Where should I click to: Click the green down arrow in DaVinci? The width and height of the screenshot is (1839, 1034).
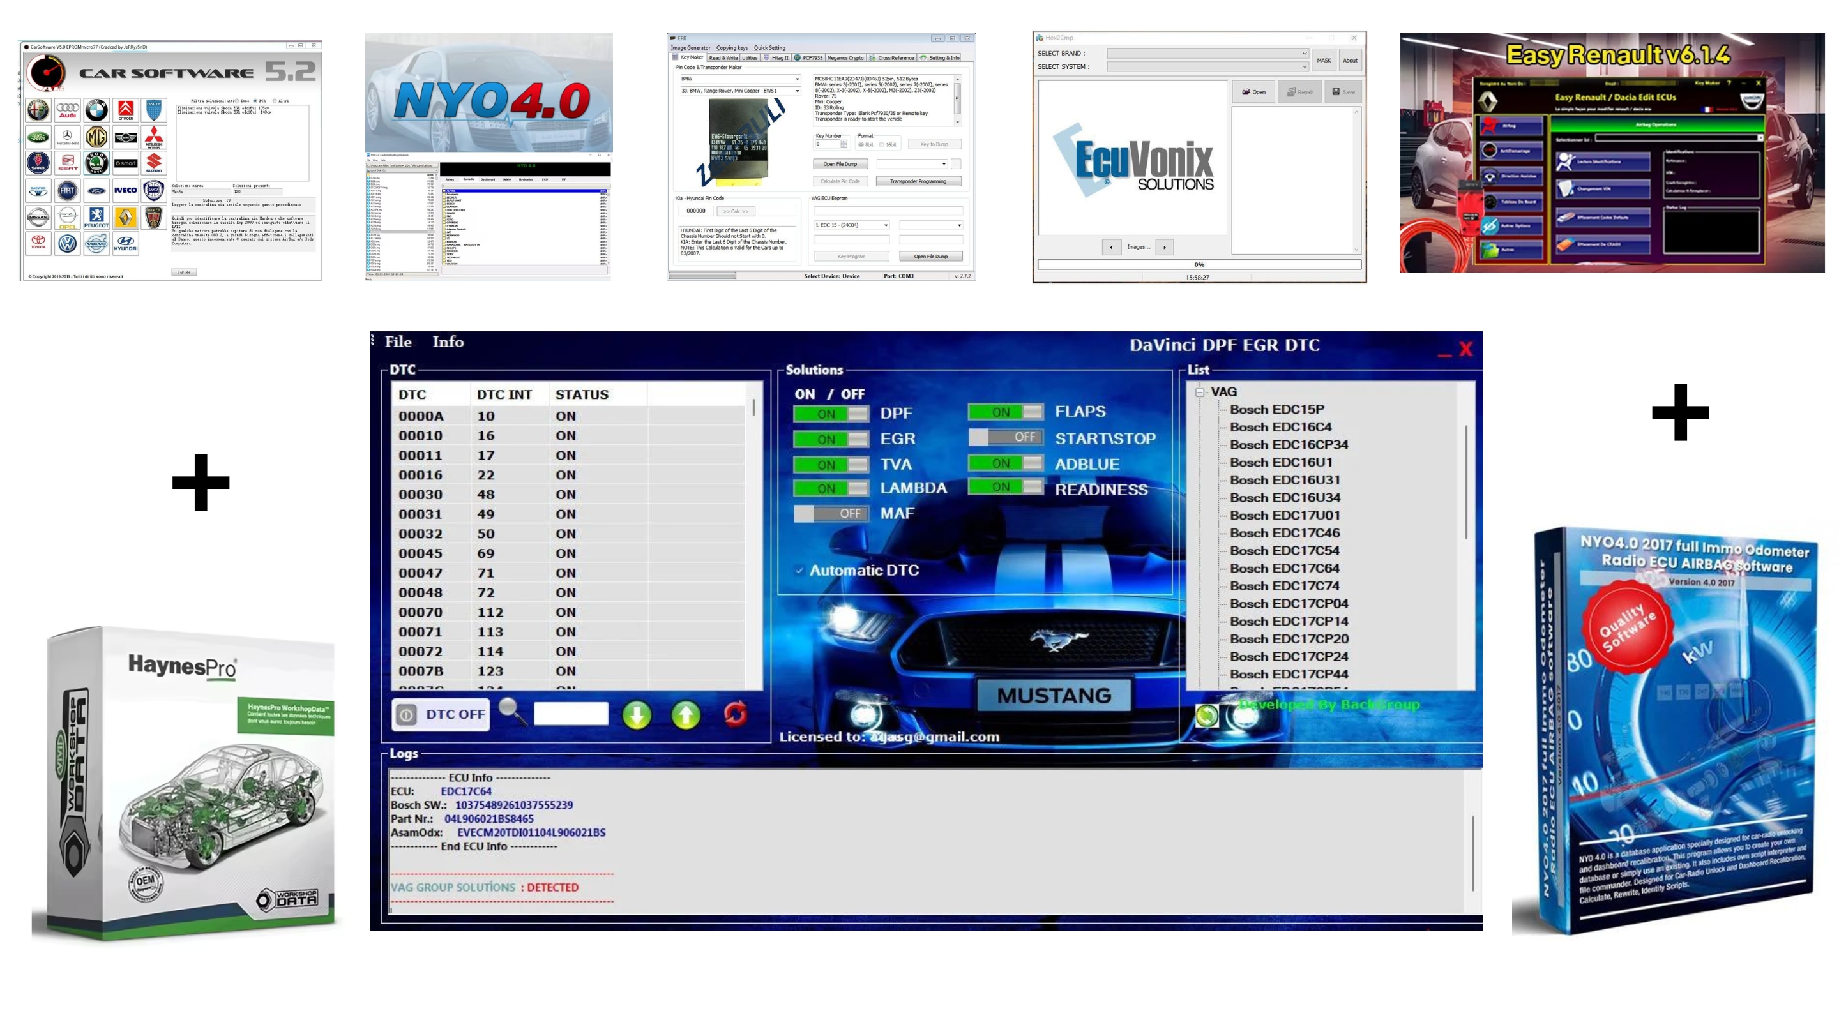637,714
